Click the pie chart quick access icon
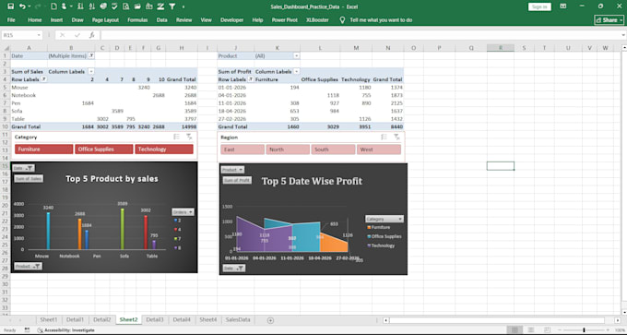627x335 pixels. point(103,6)
